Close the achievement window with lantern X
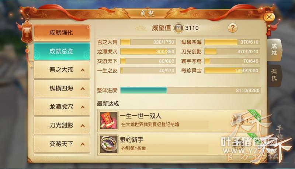This screenshot has width=295, height=169. (x=269, y=17)
